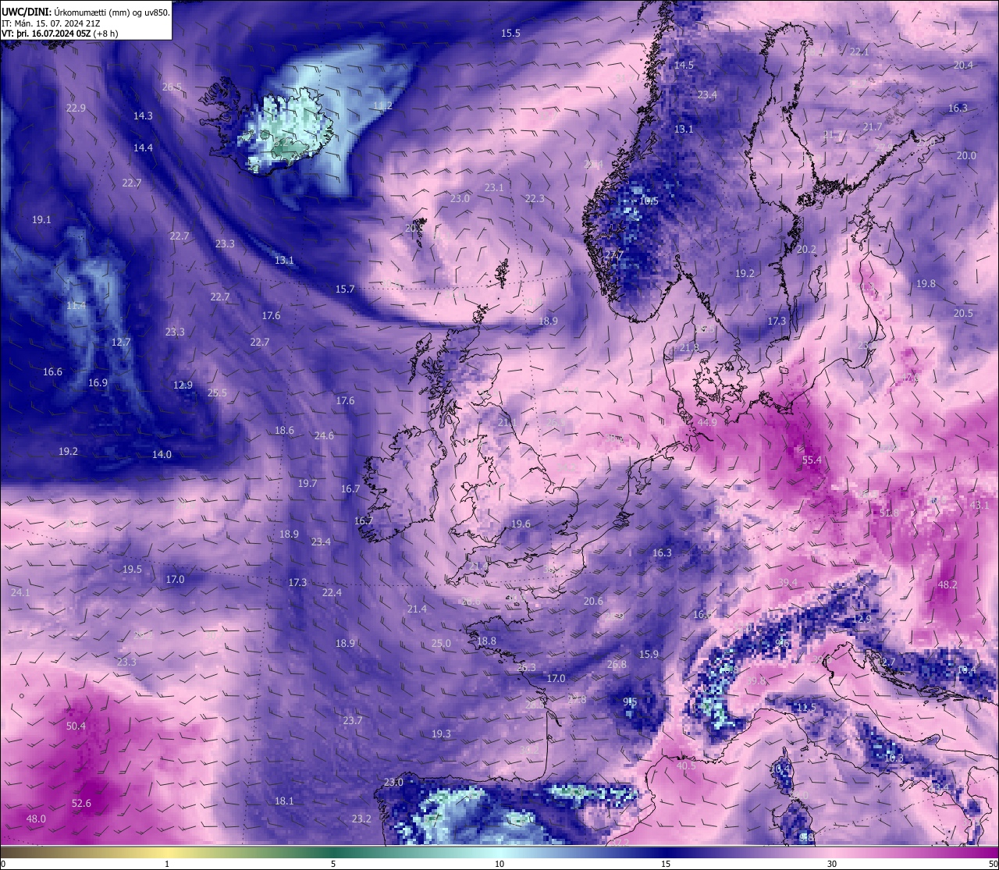
Task: Click the 25.0 value label
Action: pyautogui.click(x=441, y=643)
